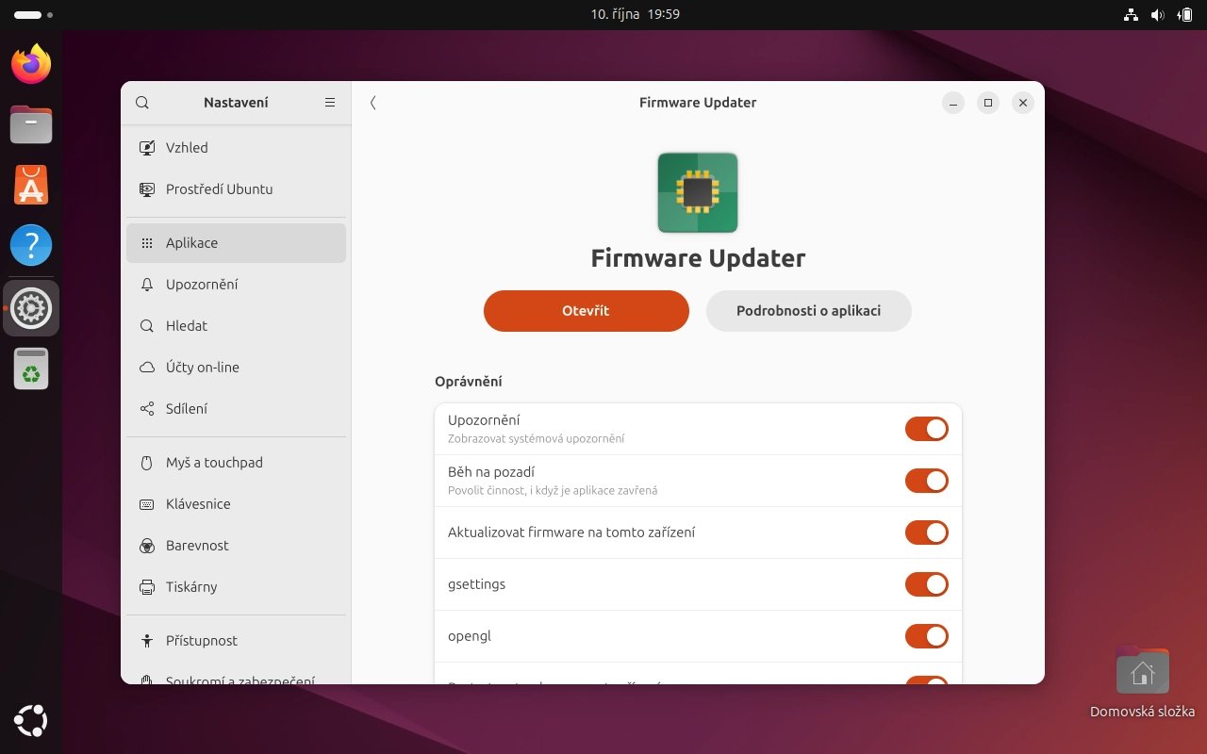Click the Aplikace grid icon
1207x754 pixels.
(x=147, y=243)
